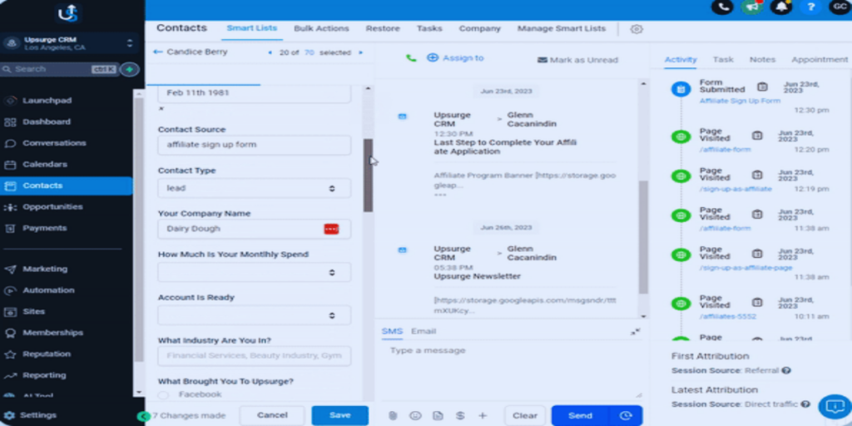852x426 pixels.
Task: Open the phone dialer icon in top bar
Action: pos(722,7)
